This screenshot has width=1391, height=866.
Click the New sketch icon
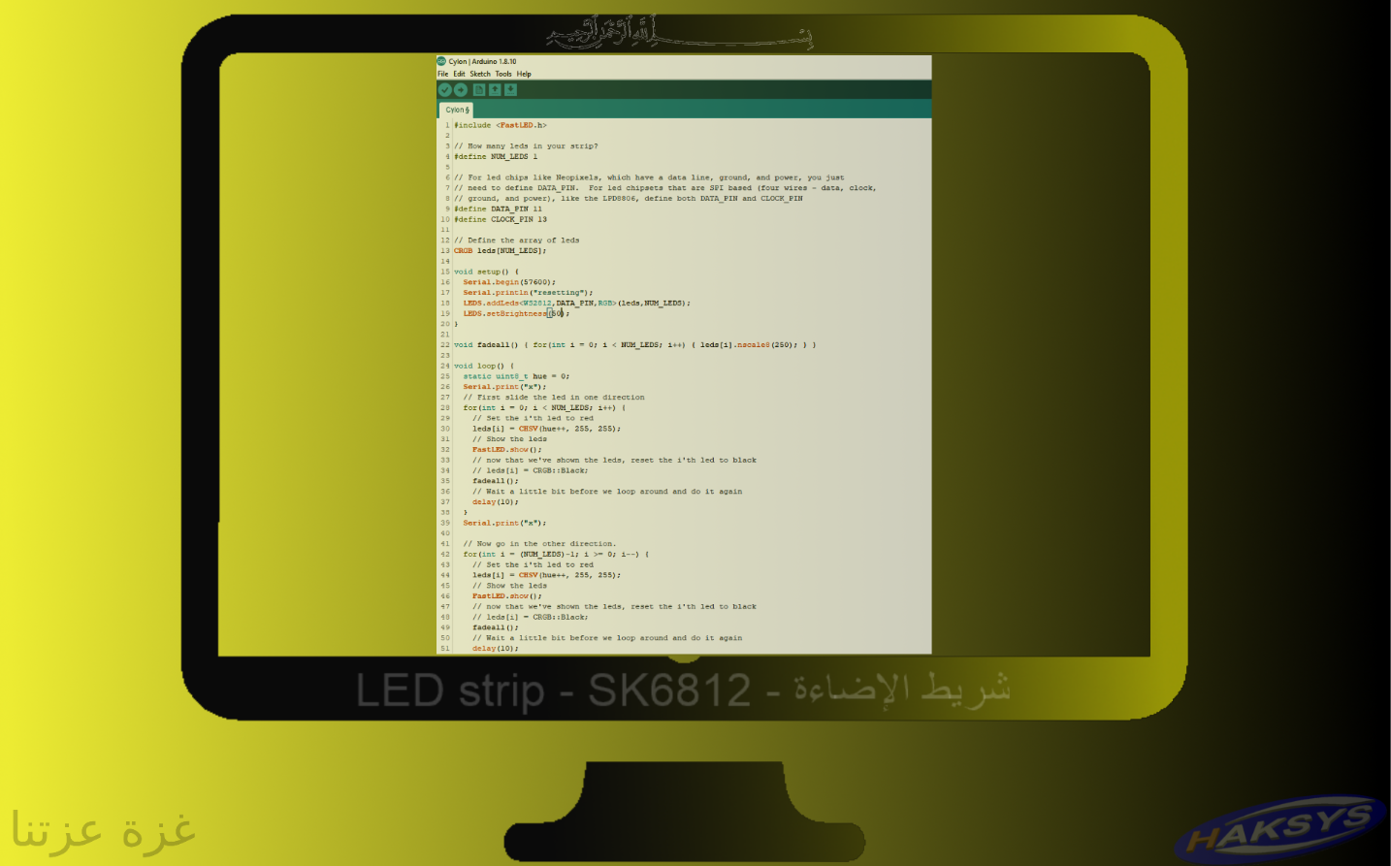coord(478,89)
